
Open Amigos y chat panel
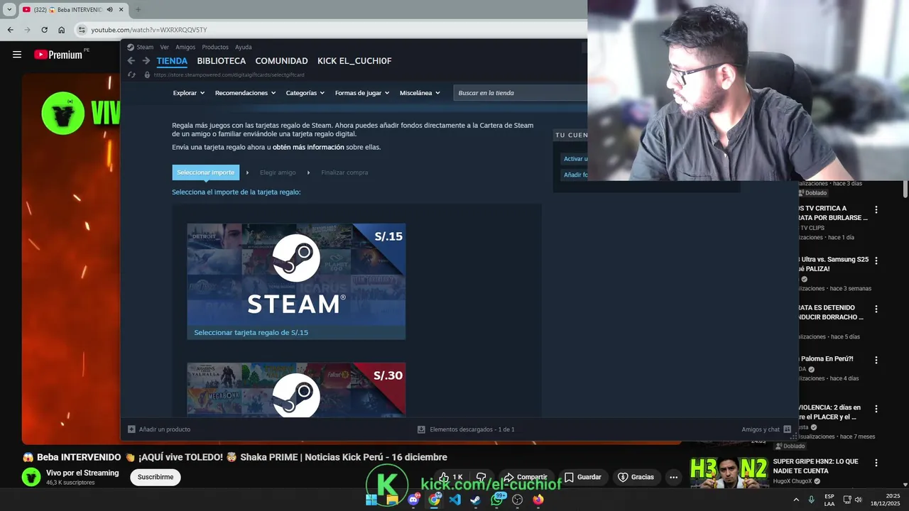[761, 429]
